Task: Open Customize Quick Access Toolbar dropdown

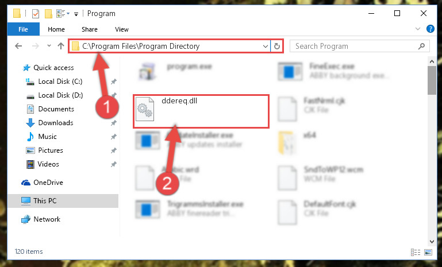Action: click(x=76, y=14)
